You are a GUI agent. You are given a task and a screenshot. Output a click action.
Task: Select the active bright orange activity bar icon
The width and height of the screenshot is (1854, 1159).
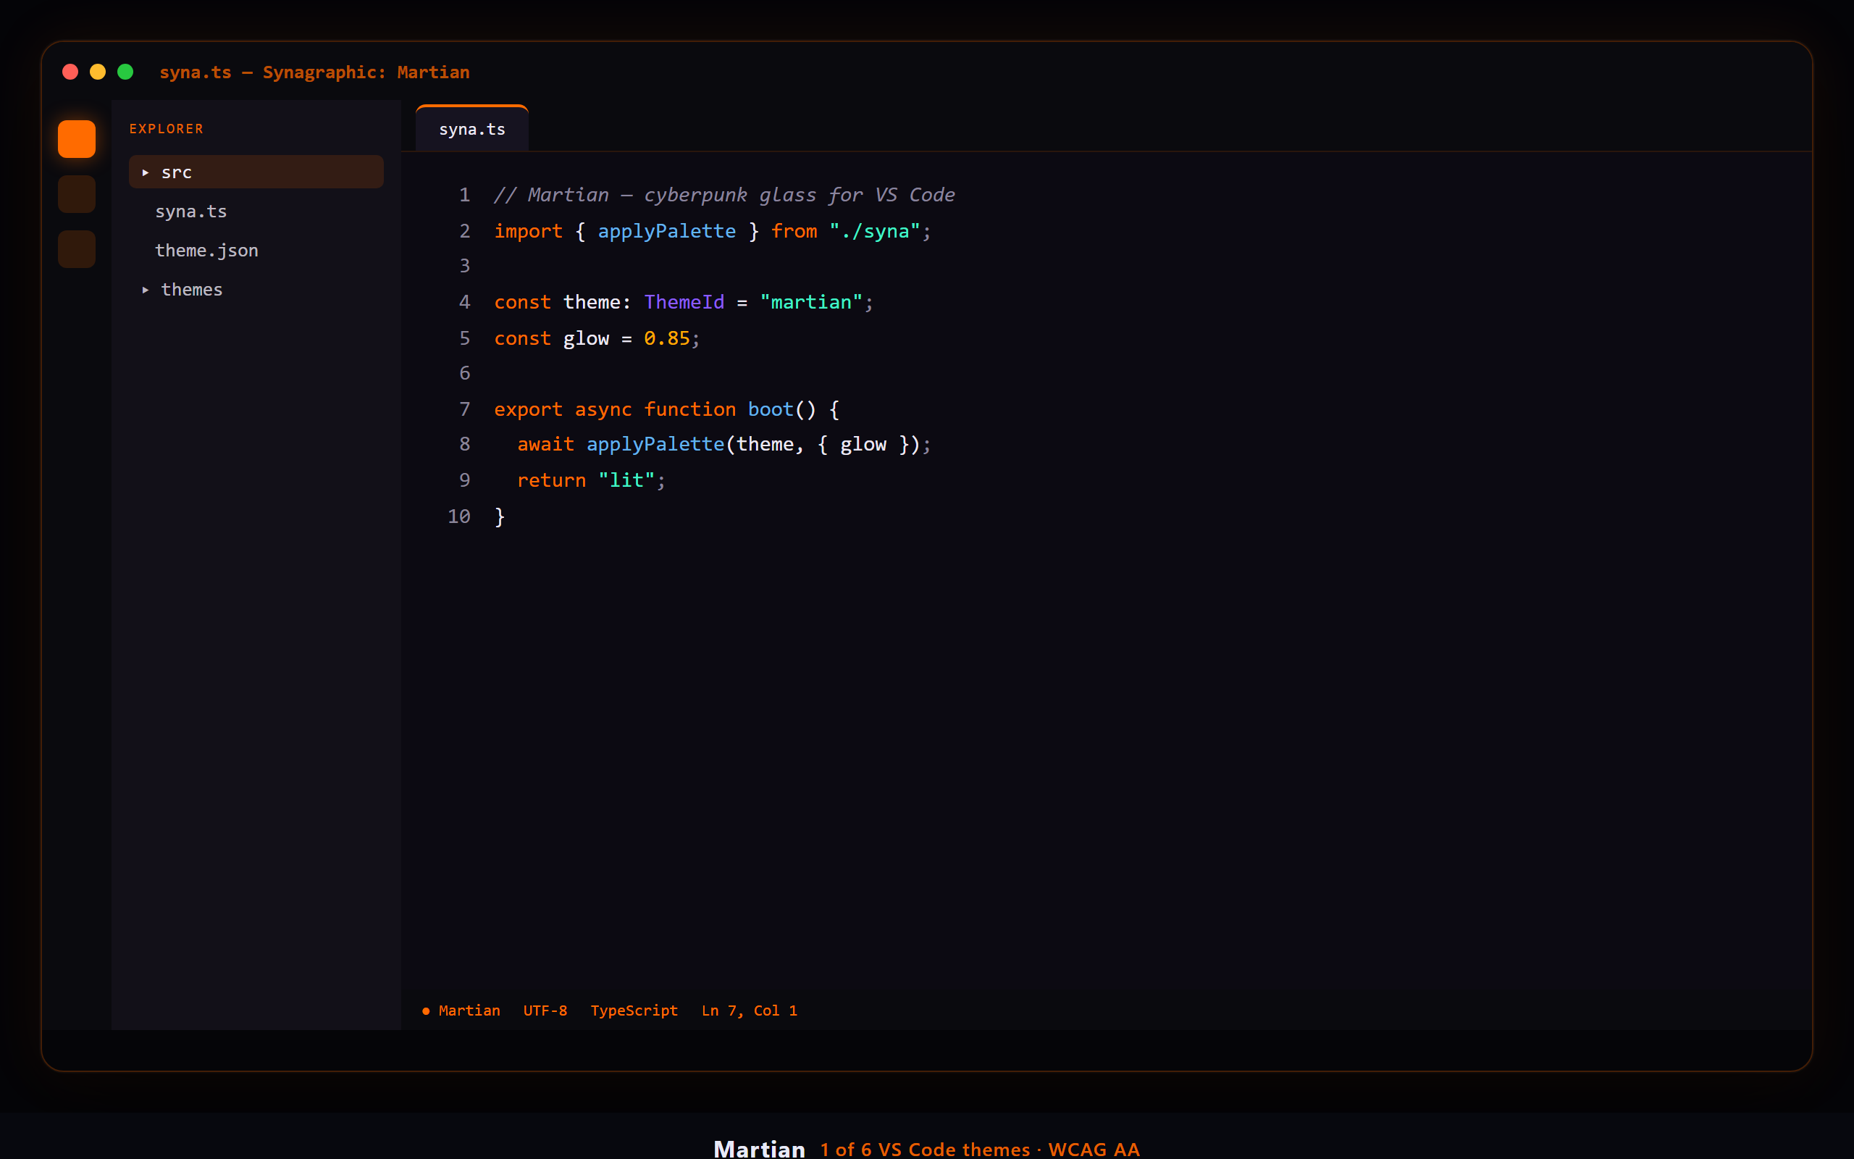point(77,139)
